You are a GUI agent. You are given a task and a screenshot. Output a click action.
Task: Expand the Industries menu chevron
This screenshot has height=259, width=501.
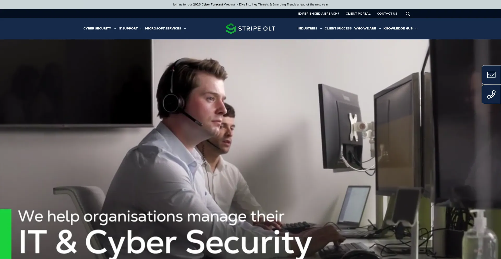pyautogui.click(x=321, y=29)
